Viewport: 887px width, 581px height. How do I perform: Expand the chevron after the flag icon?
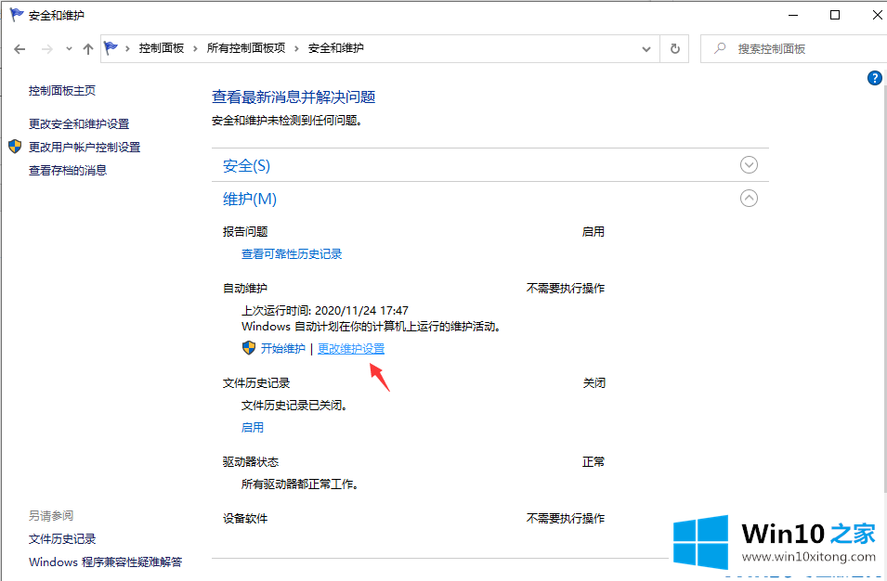(127, 48)
